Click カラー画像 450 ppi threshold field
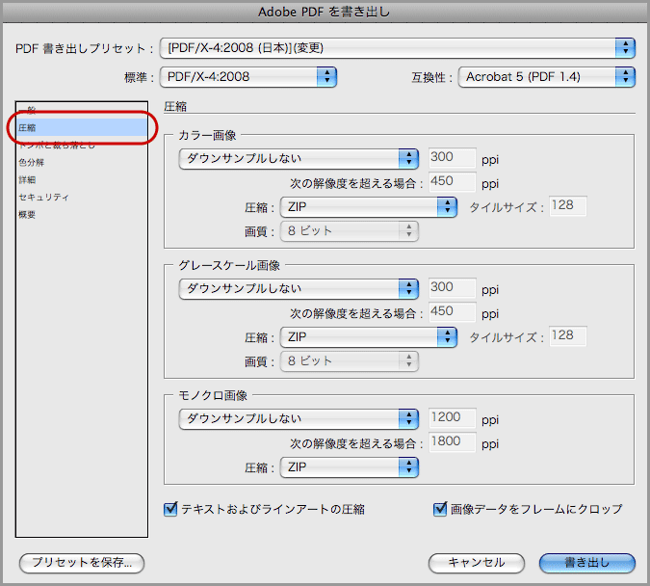Image resolution: width=650 pixels, height=586 pixels. tap(452, 181)
